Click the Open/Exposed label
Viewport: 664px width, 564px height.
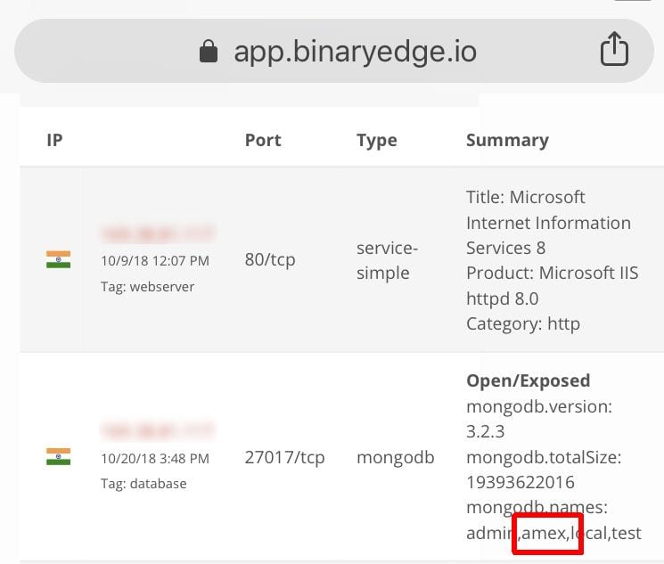[x=528, y=381]
